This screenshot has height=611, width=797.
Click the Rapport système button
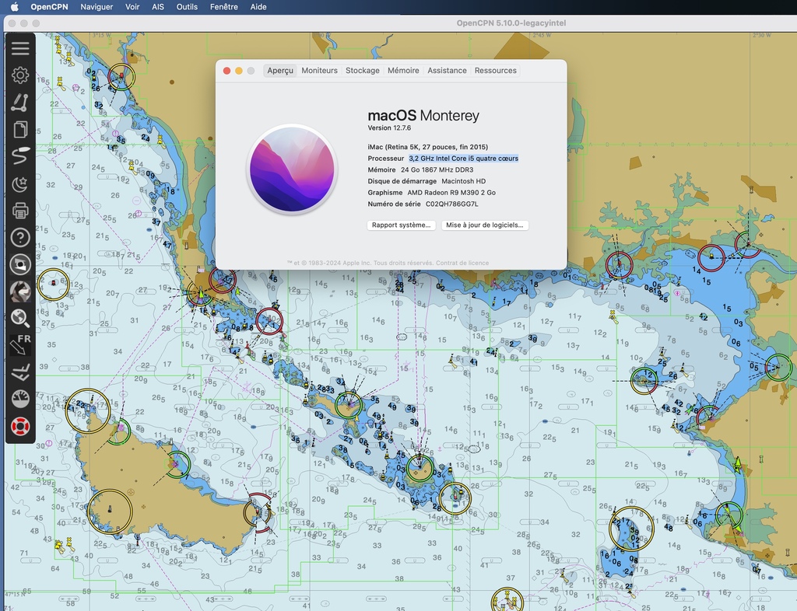401,225
